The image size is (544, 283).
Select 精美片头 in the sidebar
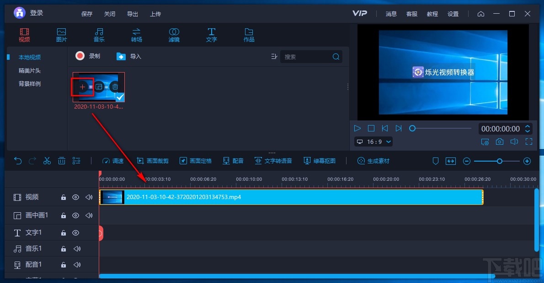(x=30, y=71)
